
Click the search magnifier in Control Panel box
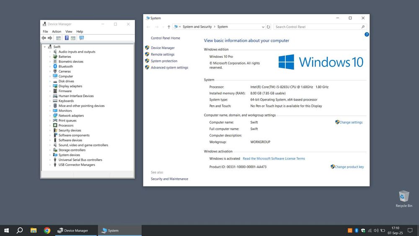(x=363, y=27)
